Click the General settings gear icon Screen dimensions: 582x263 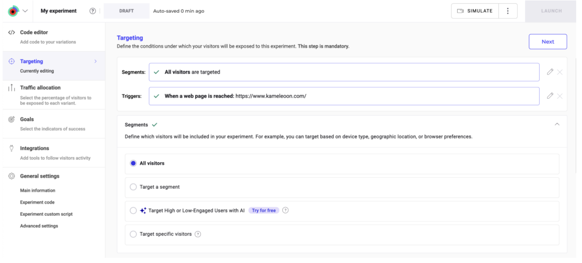click(12, 176)
